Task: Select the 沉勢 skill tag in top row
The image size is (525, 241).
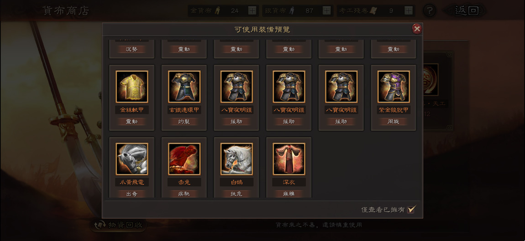Action: point(132,49)
